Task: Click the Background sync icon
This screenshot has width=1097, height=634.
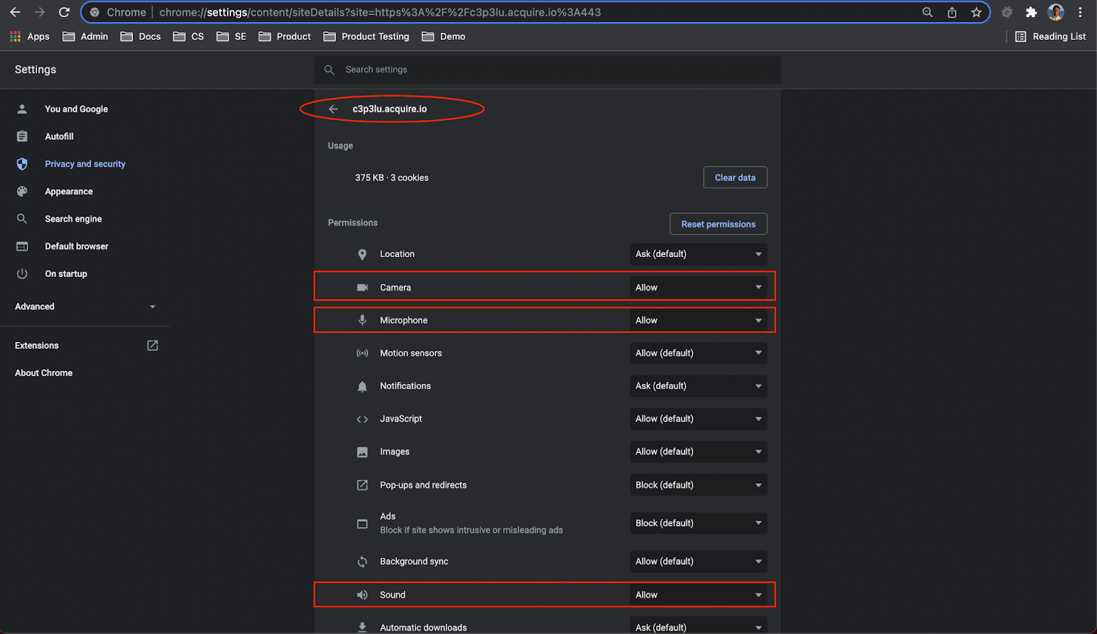Action: click(x=362, y=562)
